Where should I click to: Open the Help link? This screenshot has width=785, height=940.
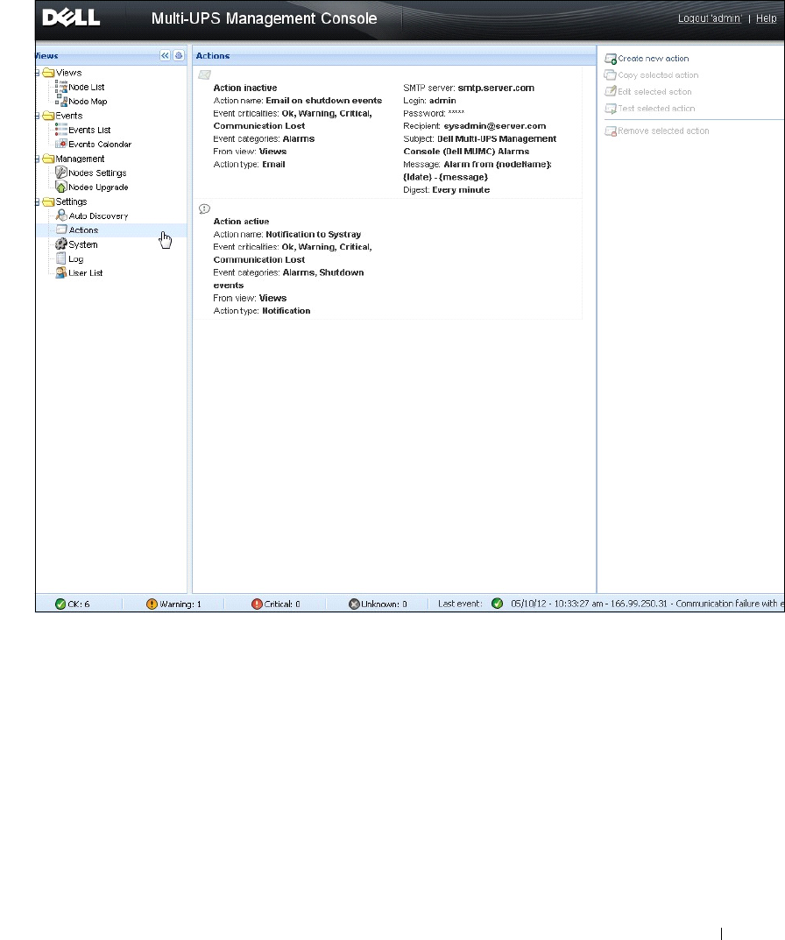pyautogui.click(x=766, y=18)
